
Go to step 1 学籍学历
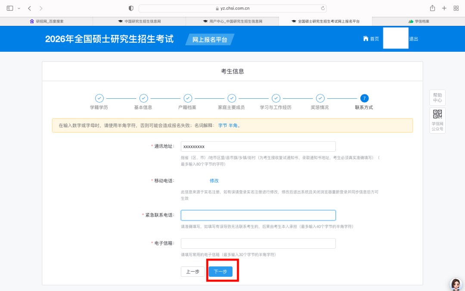click(99, 98)
